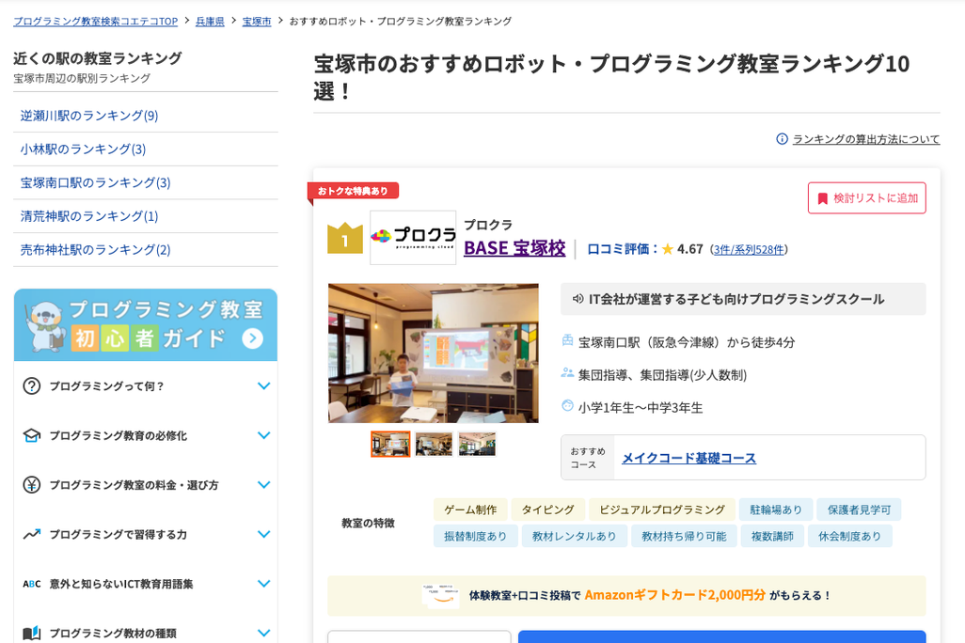Click the ビジュアルプログラミング feature tag
The height and width of the screenshot is (643, 965).
click(662, 510)
